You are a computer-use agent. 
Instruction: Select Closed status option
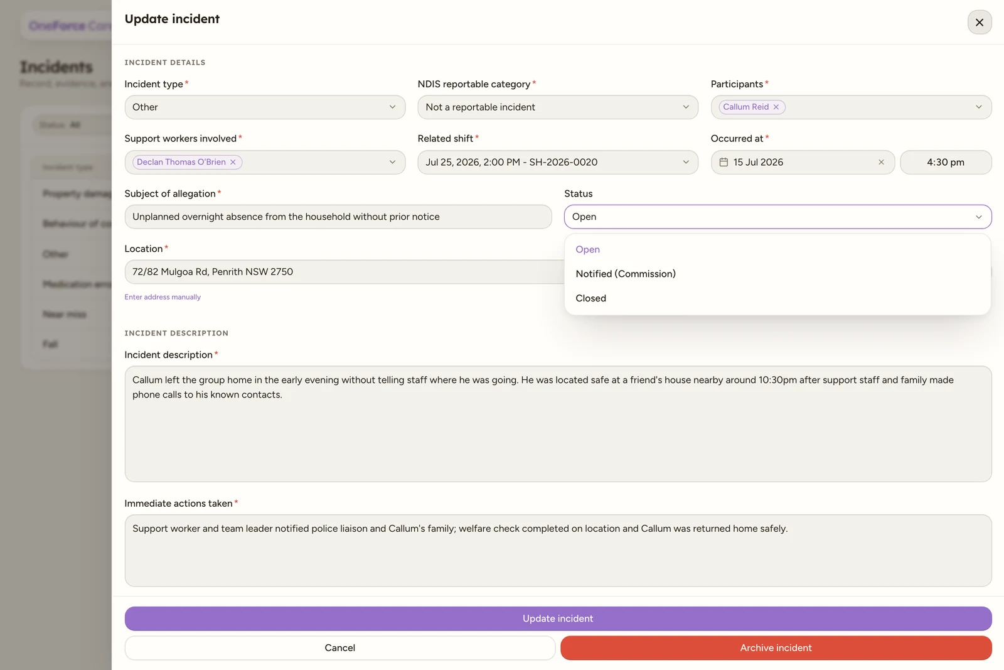point(777,298)
